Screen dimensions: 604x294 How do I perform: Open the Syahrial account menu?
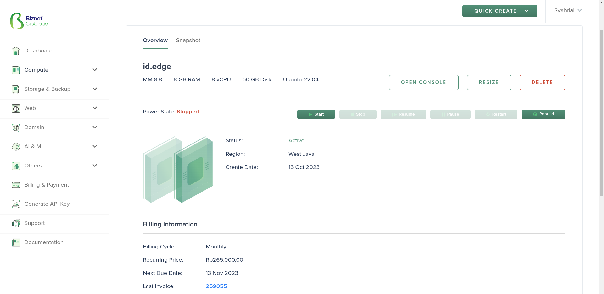click(568, 10)
